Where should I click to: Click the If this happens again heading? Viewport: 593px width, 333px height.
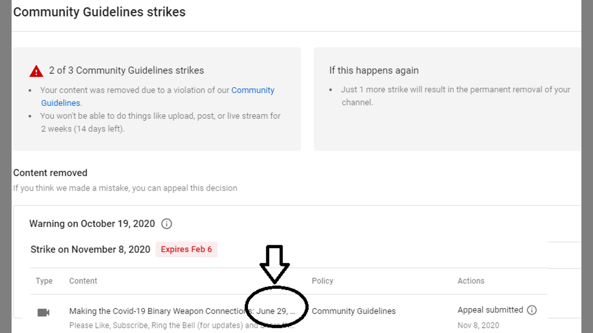click(x=374, y=70)
